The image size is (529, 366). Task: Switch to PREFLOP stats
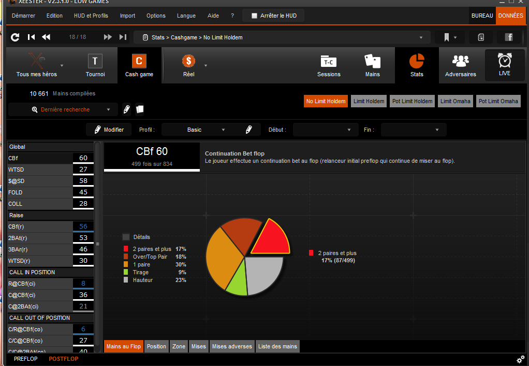[x=26, y=359]
